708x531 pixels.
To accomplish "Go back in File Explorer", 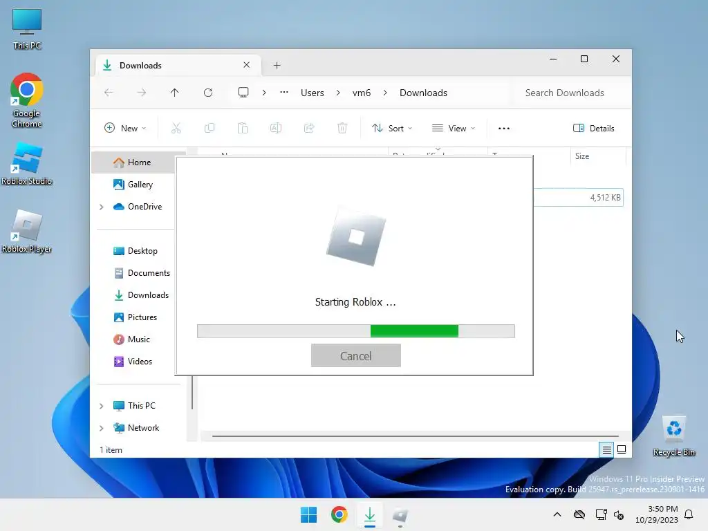I will pos(109,93).
